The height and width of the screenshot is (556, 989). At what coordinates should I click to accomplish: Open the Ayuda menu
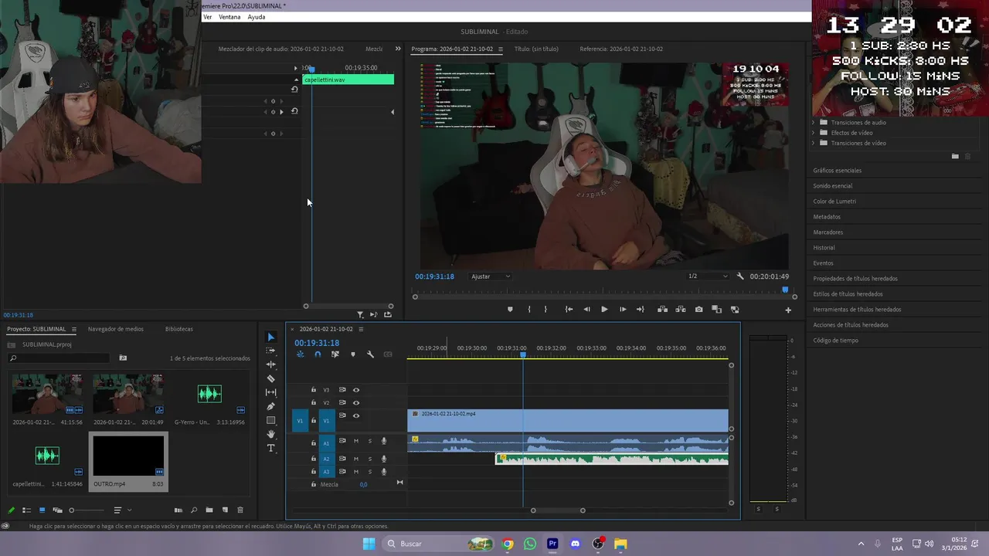(x=256, y=17)
